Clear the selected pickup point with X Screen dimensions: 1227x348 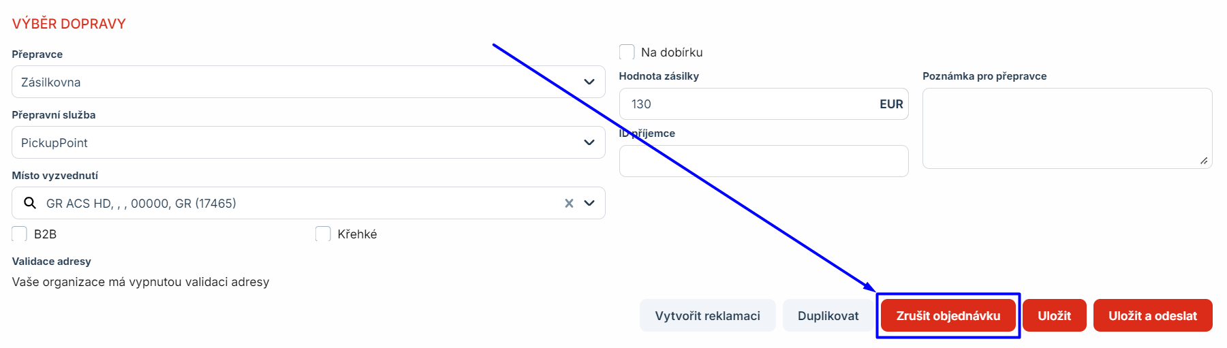569,203
